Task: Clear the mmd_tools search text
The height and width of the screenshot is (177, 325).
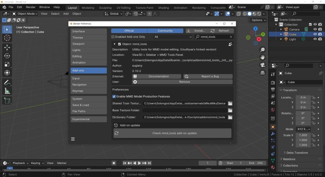Action: [231, 37]
